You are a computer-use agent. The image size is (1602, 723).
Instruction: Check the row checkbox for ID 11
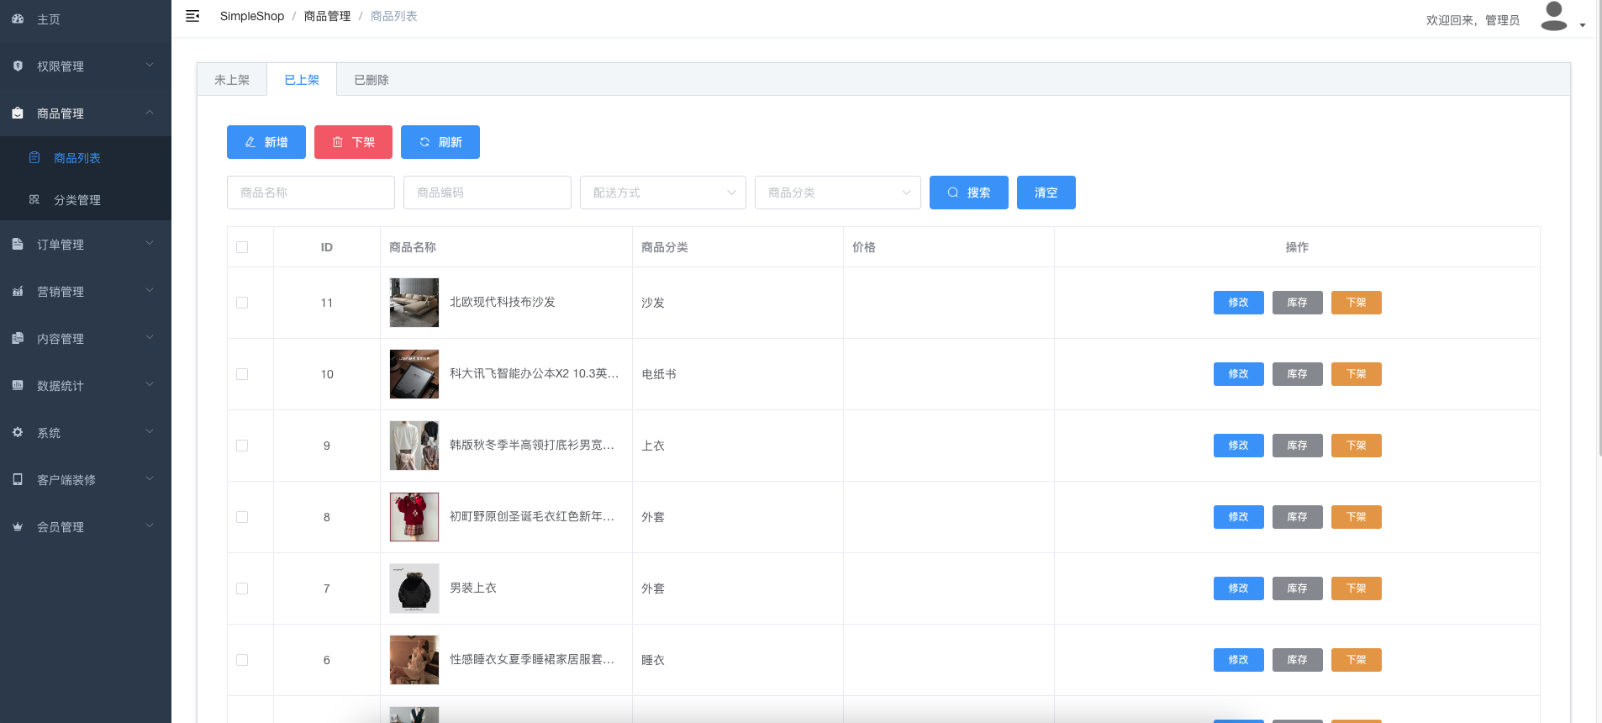click(242, 303)
